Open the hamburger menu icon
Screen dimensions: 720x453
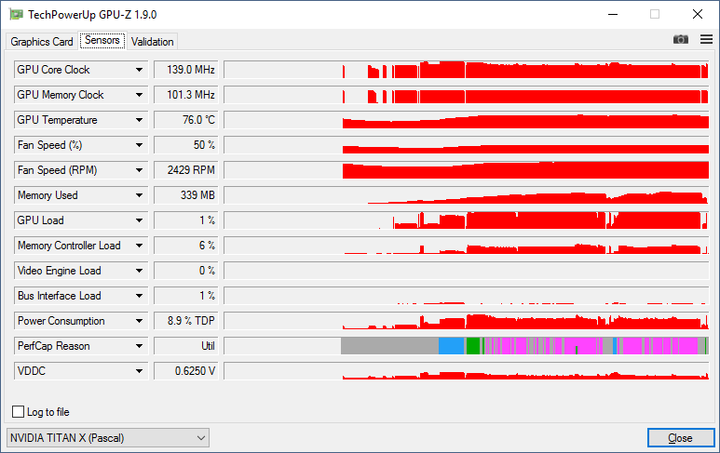(x=706, y=39)
